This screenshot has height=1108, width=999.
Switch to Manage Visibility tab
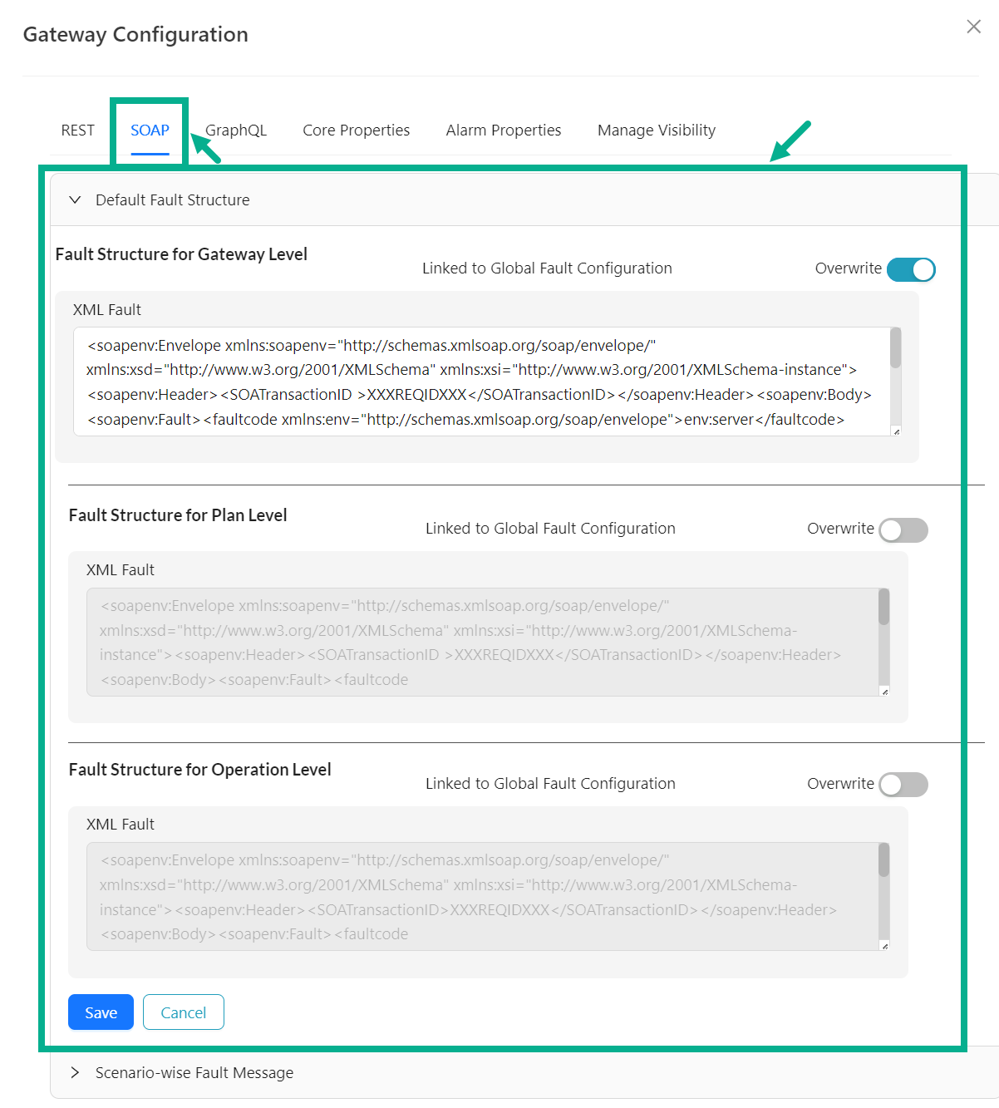[656, 130]
